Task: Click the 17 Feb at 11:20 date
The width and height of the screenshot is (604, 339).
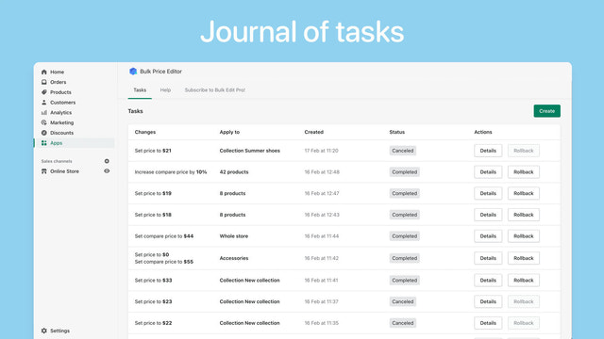Action: pyautogui.click(x=321, y=151)
